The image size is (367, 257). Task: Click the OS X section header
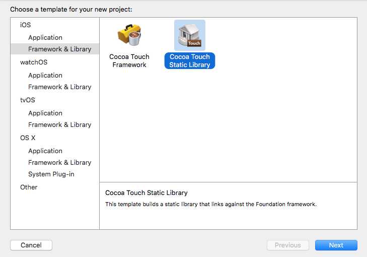(28, 138)
